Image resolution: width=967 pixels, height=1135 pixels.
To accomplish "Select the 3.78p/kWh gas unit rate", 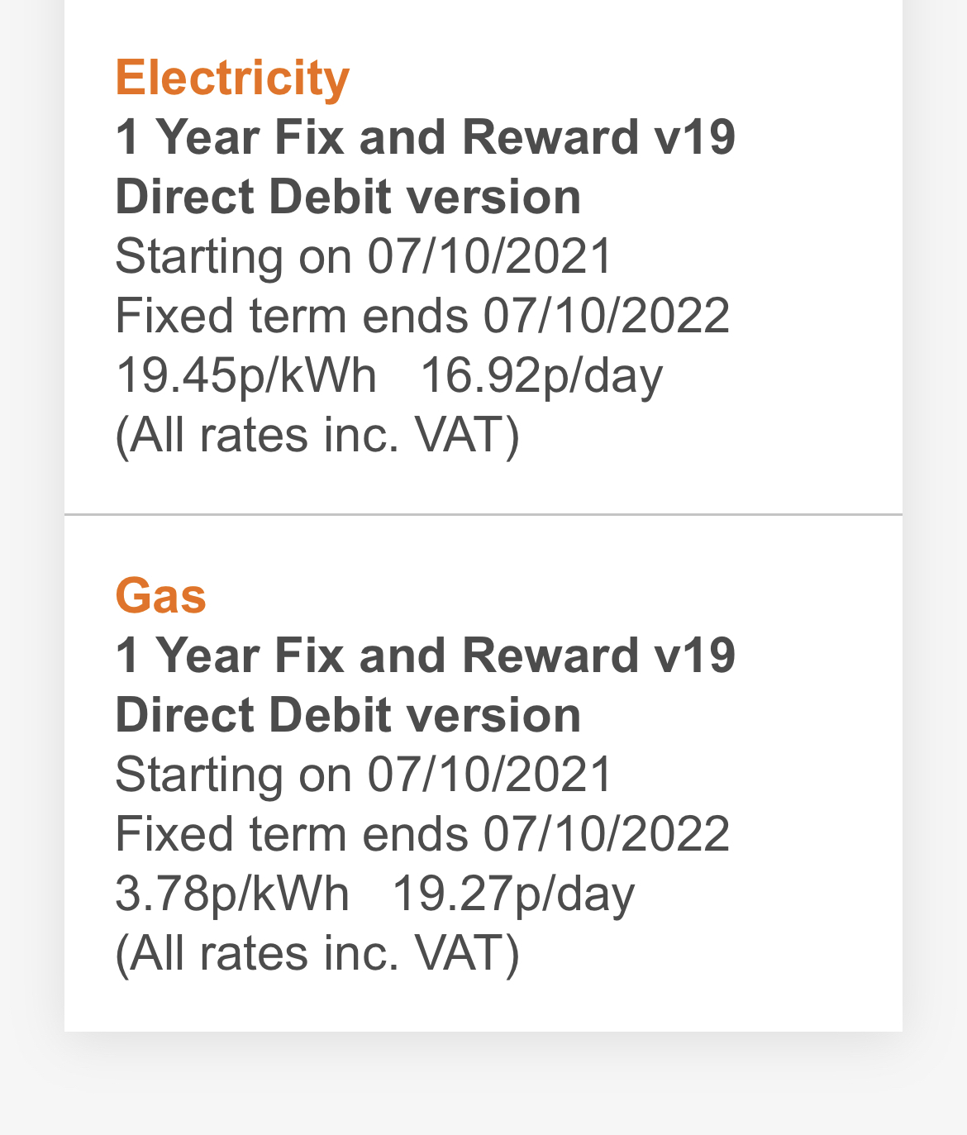I will point(232,894).
